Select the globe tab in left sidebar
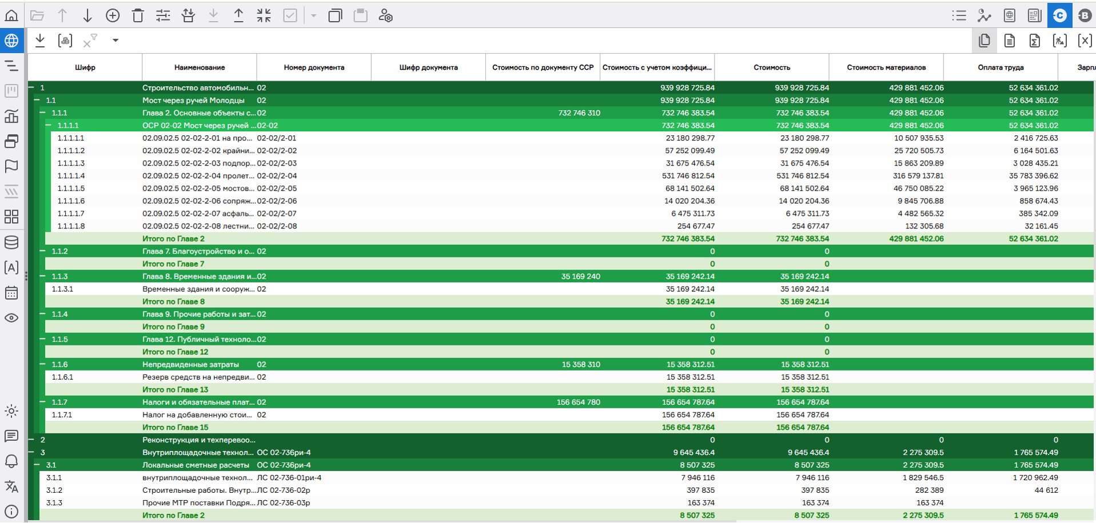Viewport: 1096px width, 523px height. (x=11, y=41)
